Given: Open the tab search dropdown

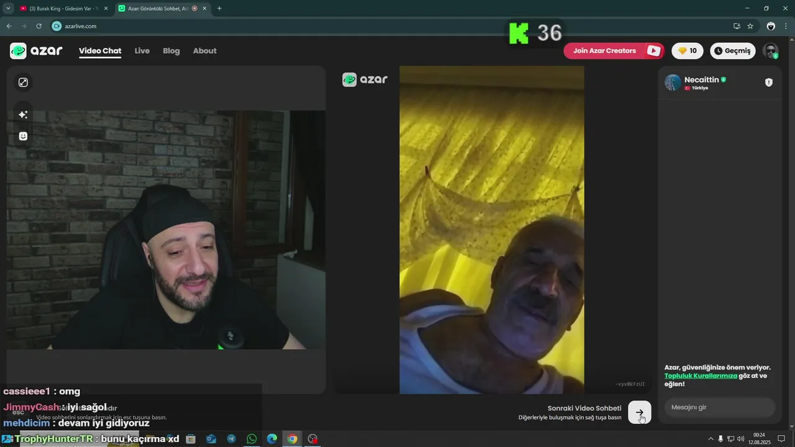Looking at the screenshot, I should (7, 9).
